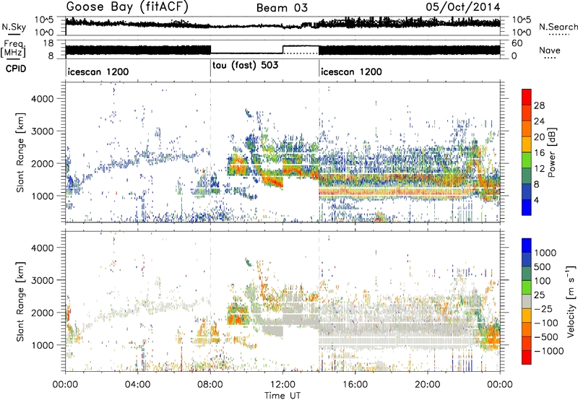This screenshot has width=578, height=400.
Task: Click the raised frequency step near 13:00
Action: click(301, 46)
